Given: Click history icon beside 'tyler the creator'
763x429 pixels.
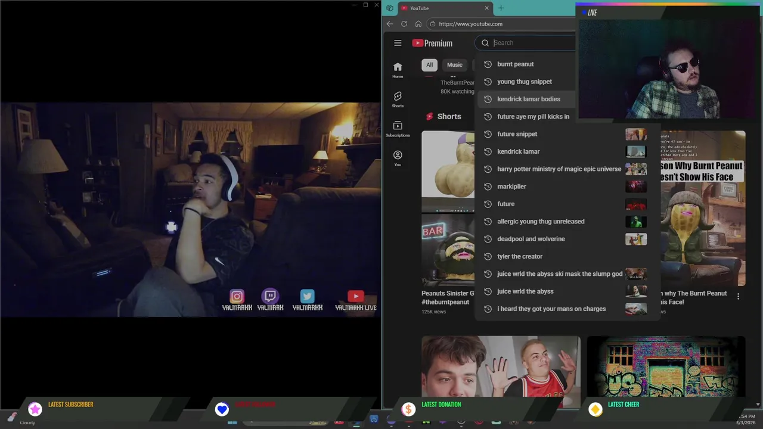Looking at the screenshot, I should coord(488,256).
